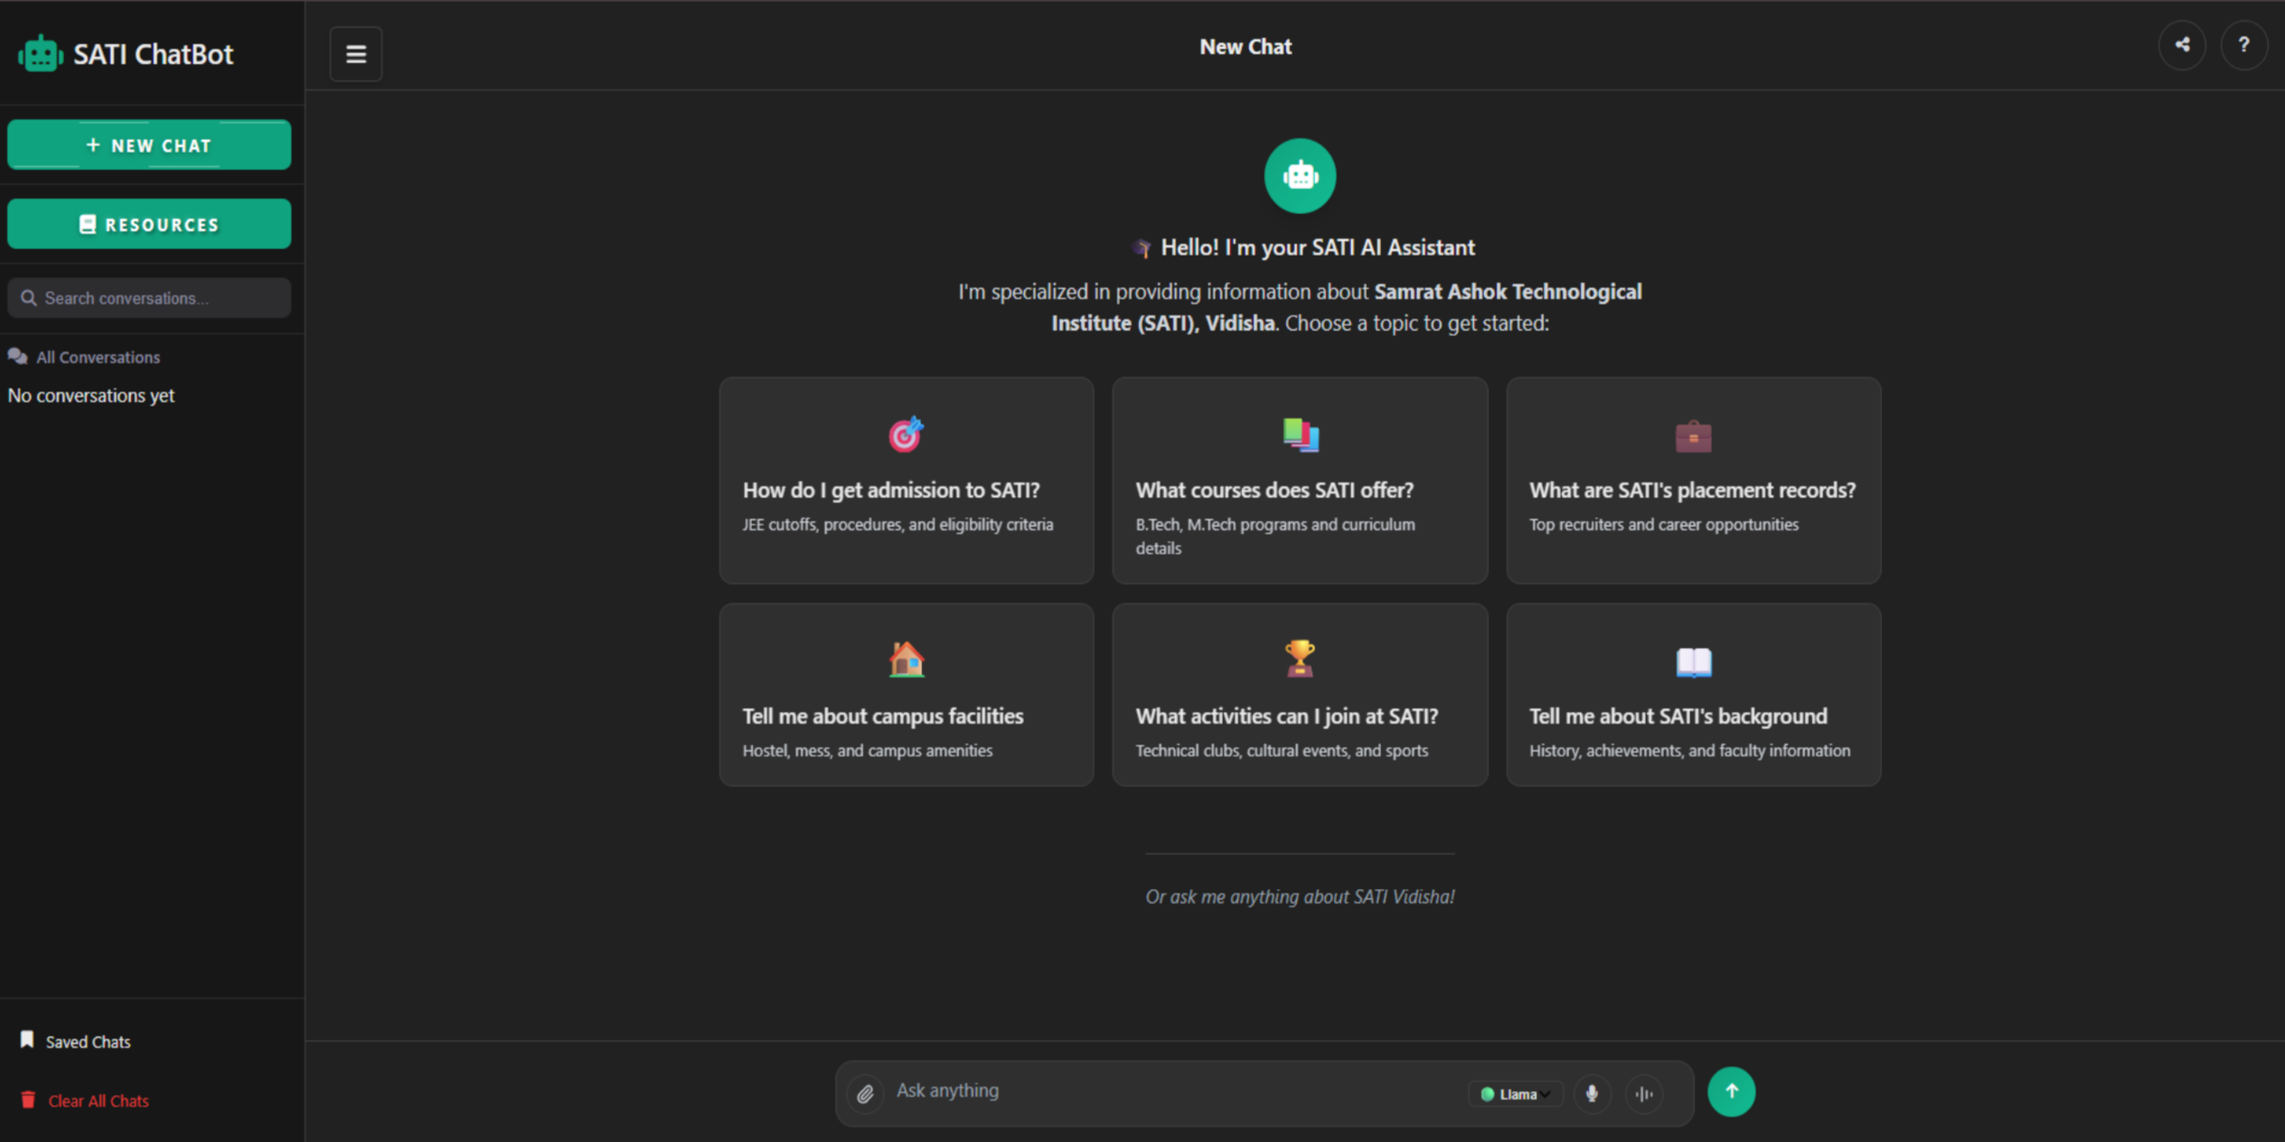Screen dimensions: 2285x1142
Task: Attach a file using the paperclip icon
Action: pyautogui.click(x=865, y=1093)
